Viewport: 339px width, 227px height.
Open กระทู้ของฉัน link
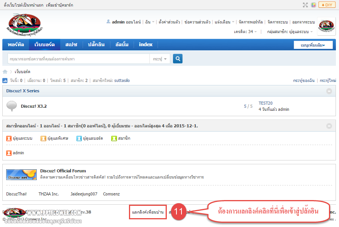tap(304, 80)
